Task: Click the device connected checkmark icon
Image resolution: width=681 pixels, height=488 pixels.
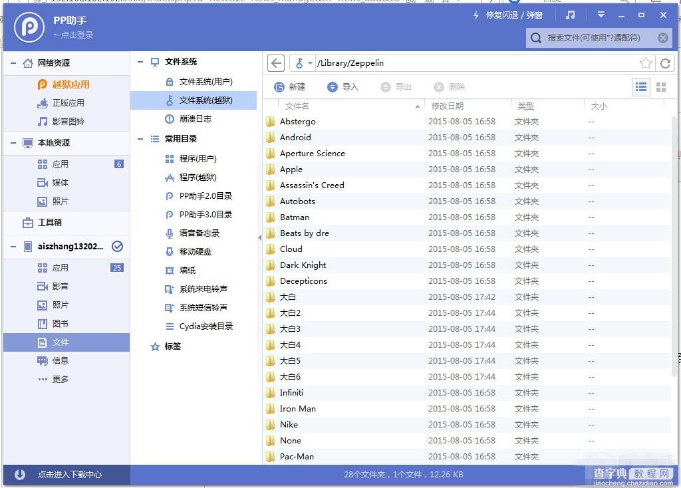Action: 117,247
